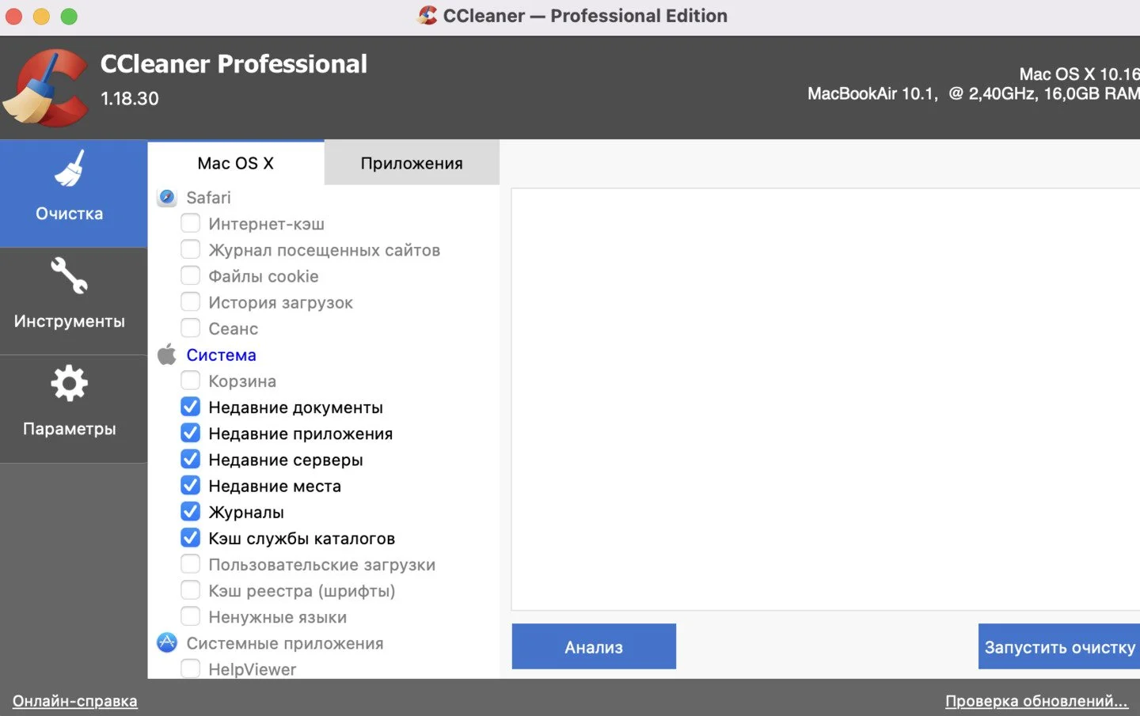Select the Очистка sidebar section
The width and height of the screenshot is (1140, 716).
coord(74,193)
